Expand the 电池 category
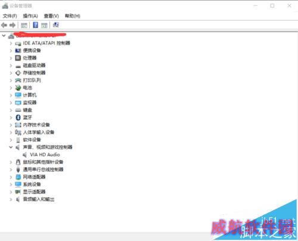298x241 pixels. pyautogui.click(x=11, y=88)
